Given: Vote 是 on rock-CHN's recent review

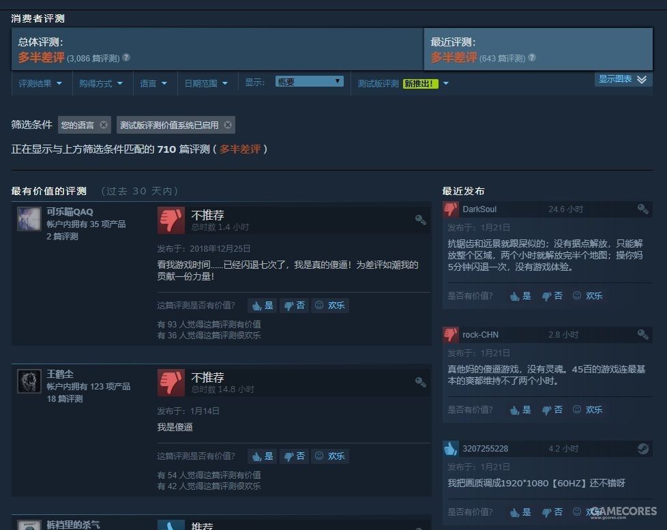Looking at the screenshot, I should tap(520, 410).
